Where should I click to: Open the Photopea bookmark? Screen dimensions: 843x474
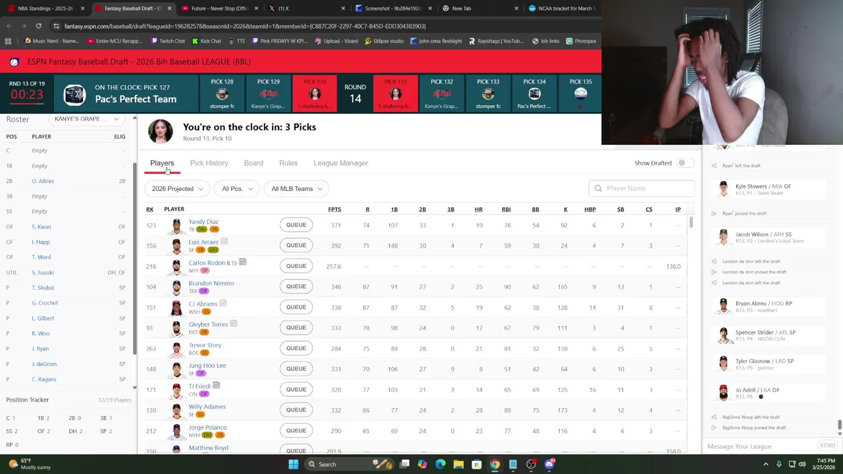point(580,41)
